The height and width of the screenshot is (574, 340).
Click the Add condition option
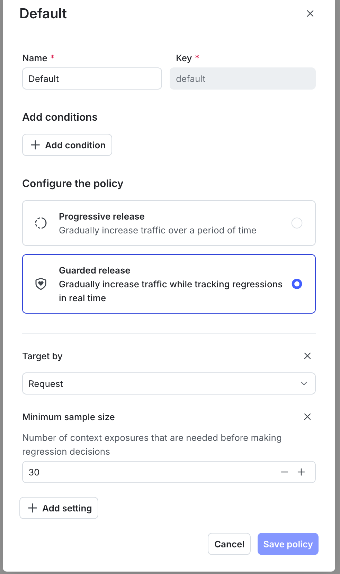[67, 145]
